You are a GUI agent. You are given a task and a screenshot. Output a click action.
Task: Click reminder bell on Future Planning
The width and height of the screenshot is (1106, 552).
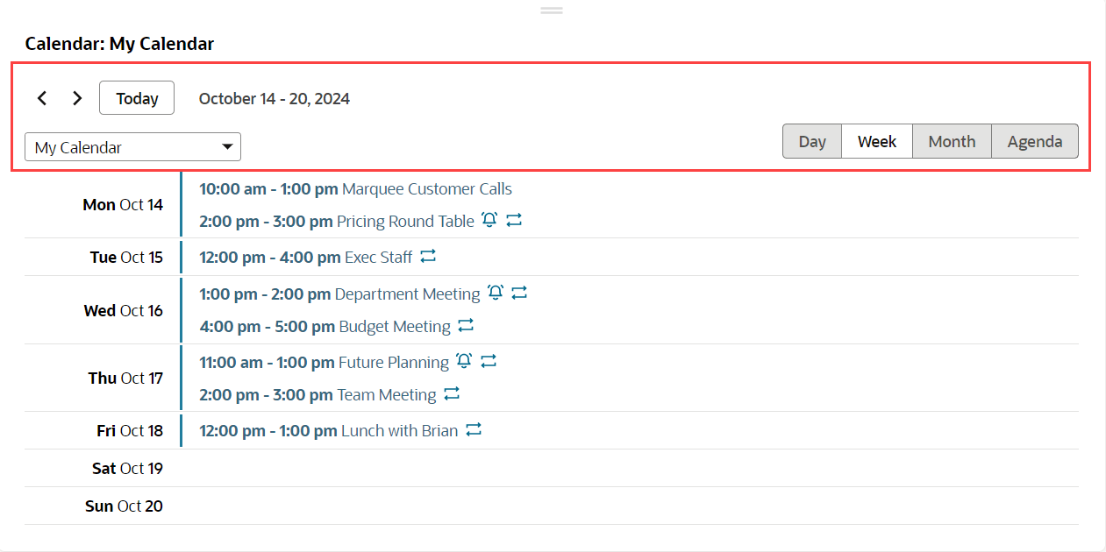(464, 361)
